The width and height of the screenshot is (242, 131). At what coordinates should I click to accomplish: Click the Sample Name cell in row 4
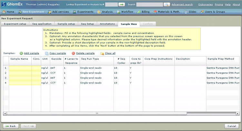(x=20, y=83)
